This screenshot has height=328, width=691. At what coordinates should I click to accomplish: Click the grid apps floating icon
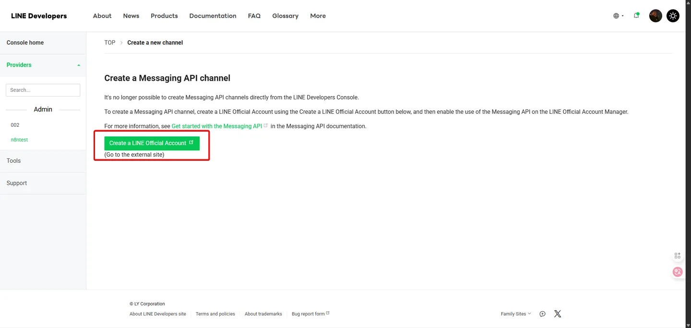point(678,255)
